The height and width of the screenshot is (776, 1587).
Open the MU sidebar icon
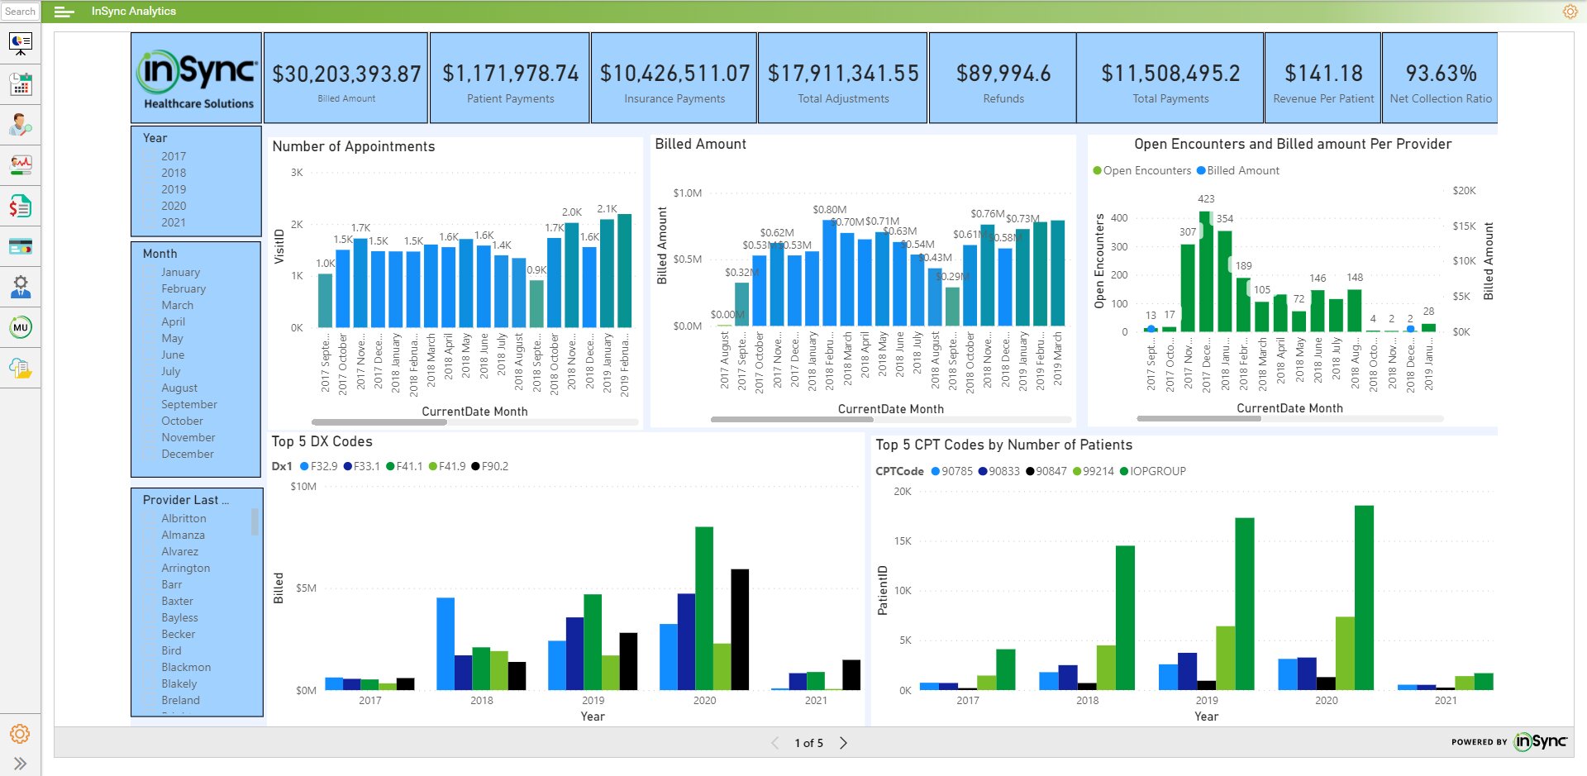(21, 327)
